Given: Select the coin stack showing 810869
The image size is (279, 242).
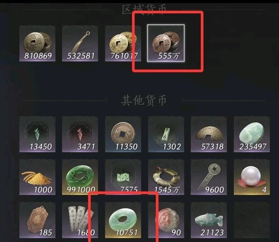Looking at the screenshot, I should click(38, 44).
